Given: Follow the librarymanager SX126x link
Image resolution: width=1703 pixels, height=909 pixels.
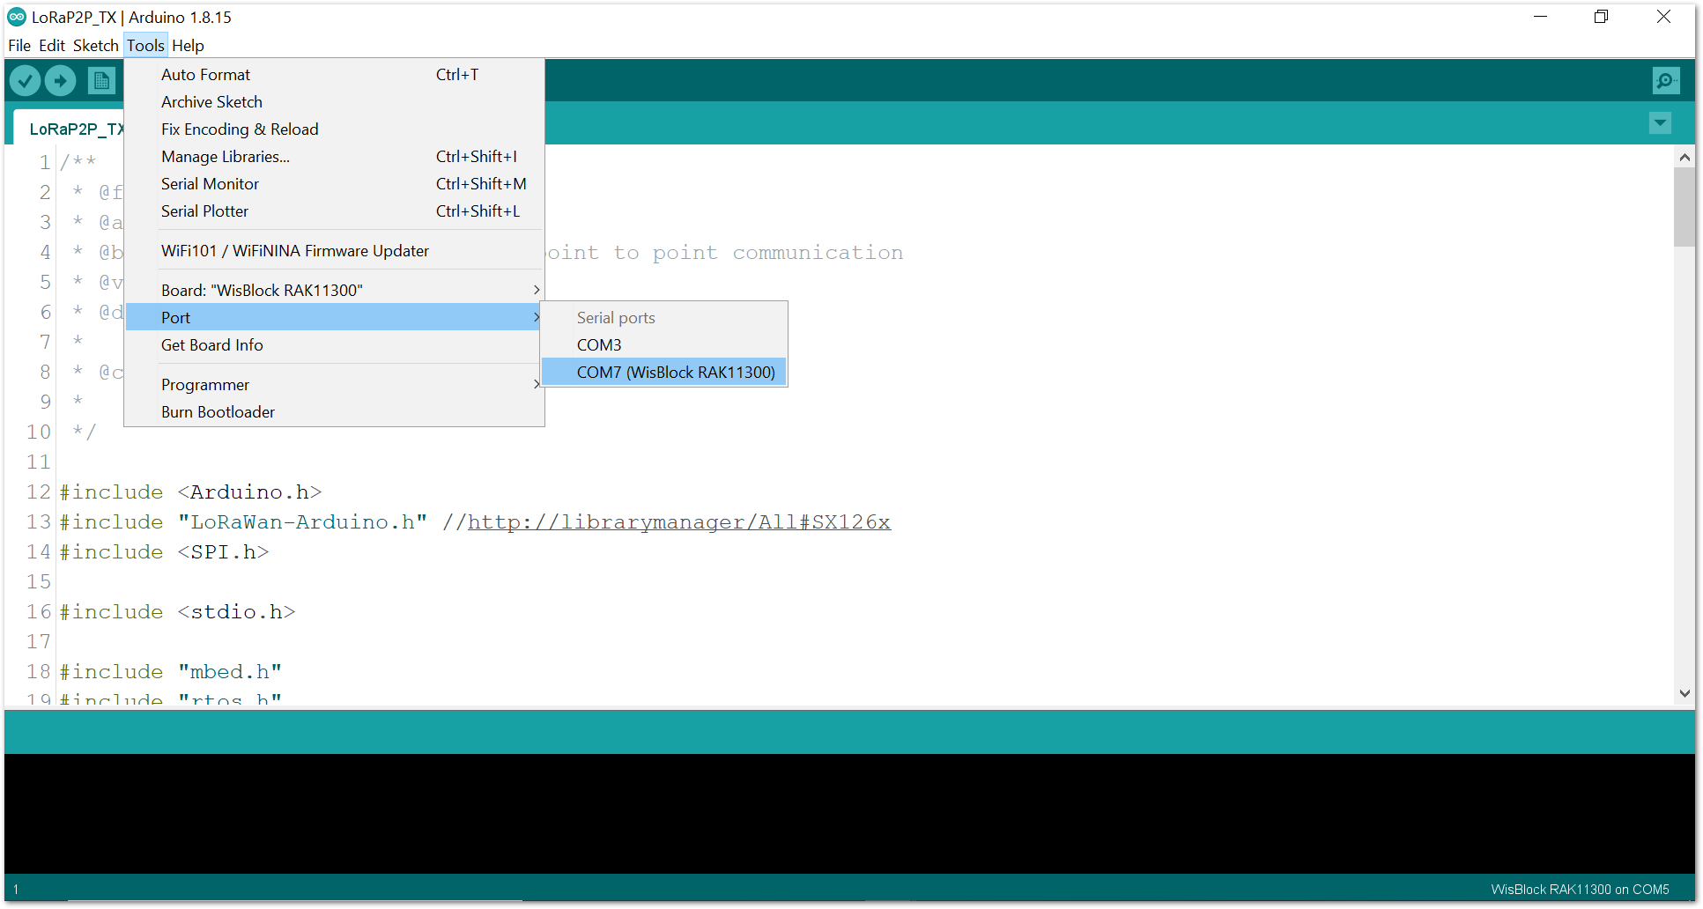Looking at the screenshot, I should click(678, 522).
